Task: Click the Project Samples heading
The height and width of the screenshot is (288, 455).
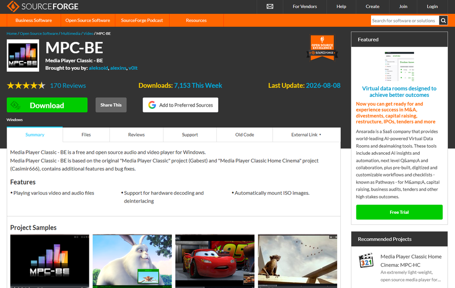Action: (33, 228)
